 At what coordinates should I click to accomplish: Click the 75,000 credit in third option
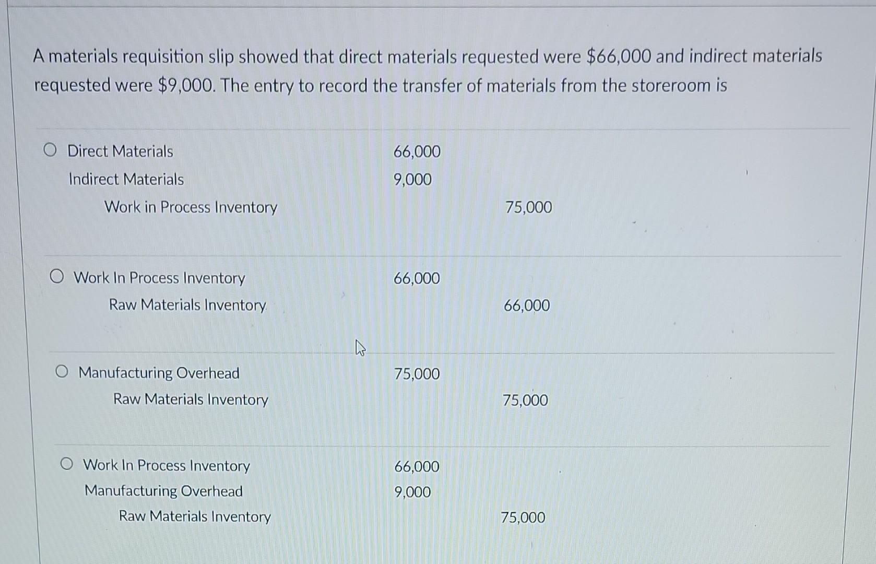[525, 400]
